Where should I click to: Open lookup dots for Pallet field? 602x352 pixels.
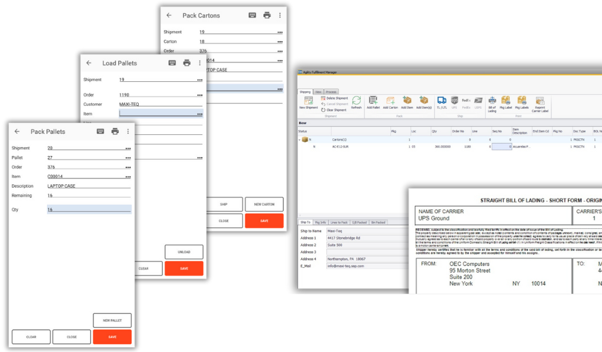[x=128, y=158]
